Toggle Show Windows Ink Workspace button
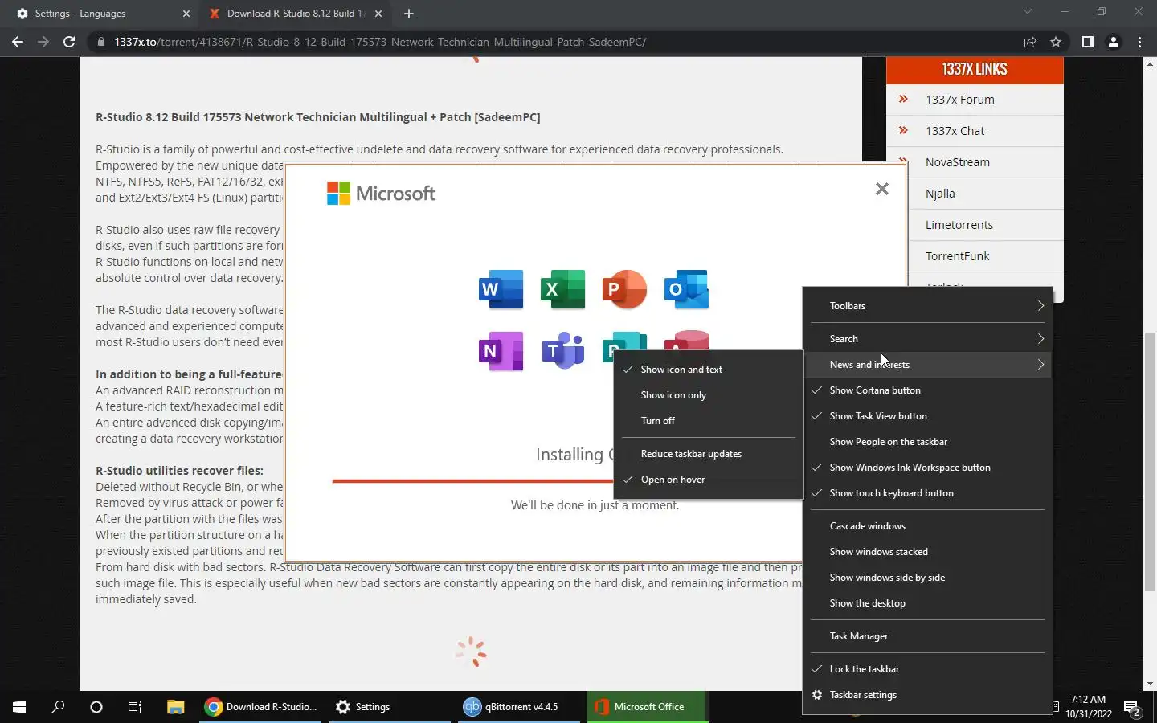Image resolution: width=1157 pixels, height=723 pixels. pyautogui.click(x=927, y=468)
